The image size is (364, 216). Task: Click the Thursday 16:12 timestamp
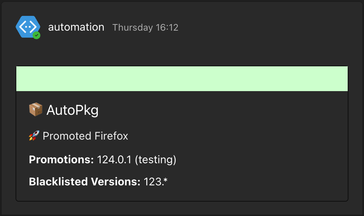pos(145,28)
